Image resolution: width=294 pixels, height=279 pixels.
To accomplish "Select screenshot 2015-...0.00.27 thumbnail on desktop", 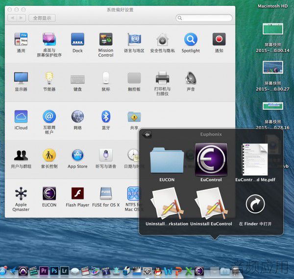I will (273, 68).
